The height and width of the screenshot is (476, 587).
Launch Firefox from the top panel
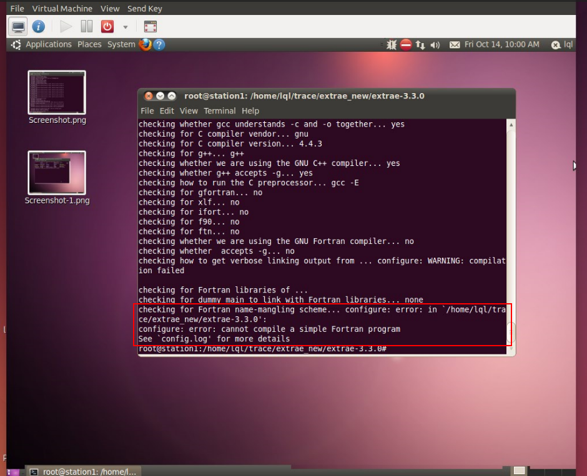(146, 44)
